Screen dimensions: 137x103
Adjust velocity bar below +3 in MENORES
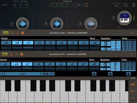pyautogui.click(x=17, y=47)
